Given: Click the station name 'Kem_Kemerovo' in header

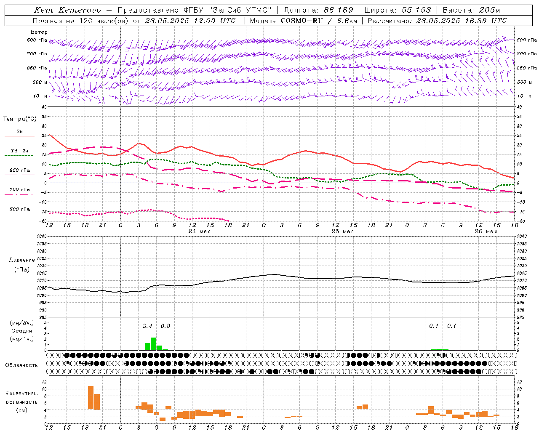Looking at the screenshot, I should pyautogui.click(x=67, y=10).
